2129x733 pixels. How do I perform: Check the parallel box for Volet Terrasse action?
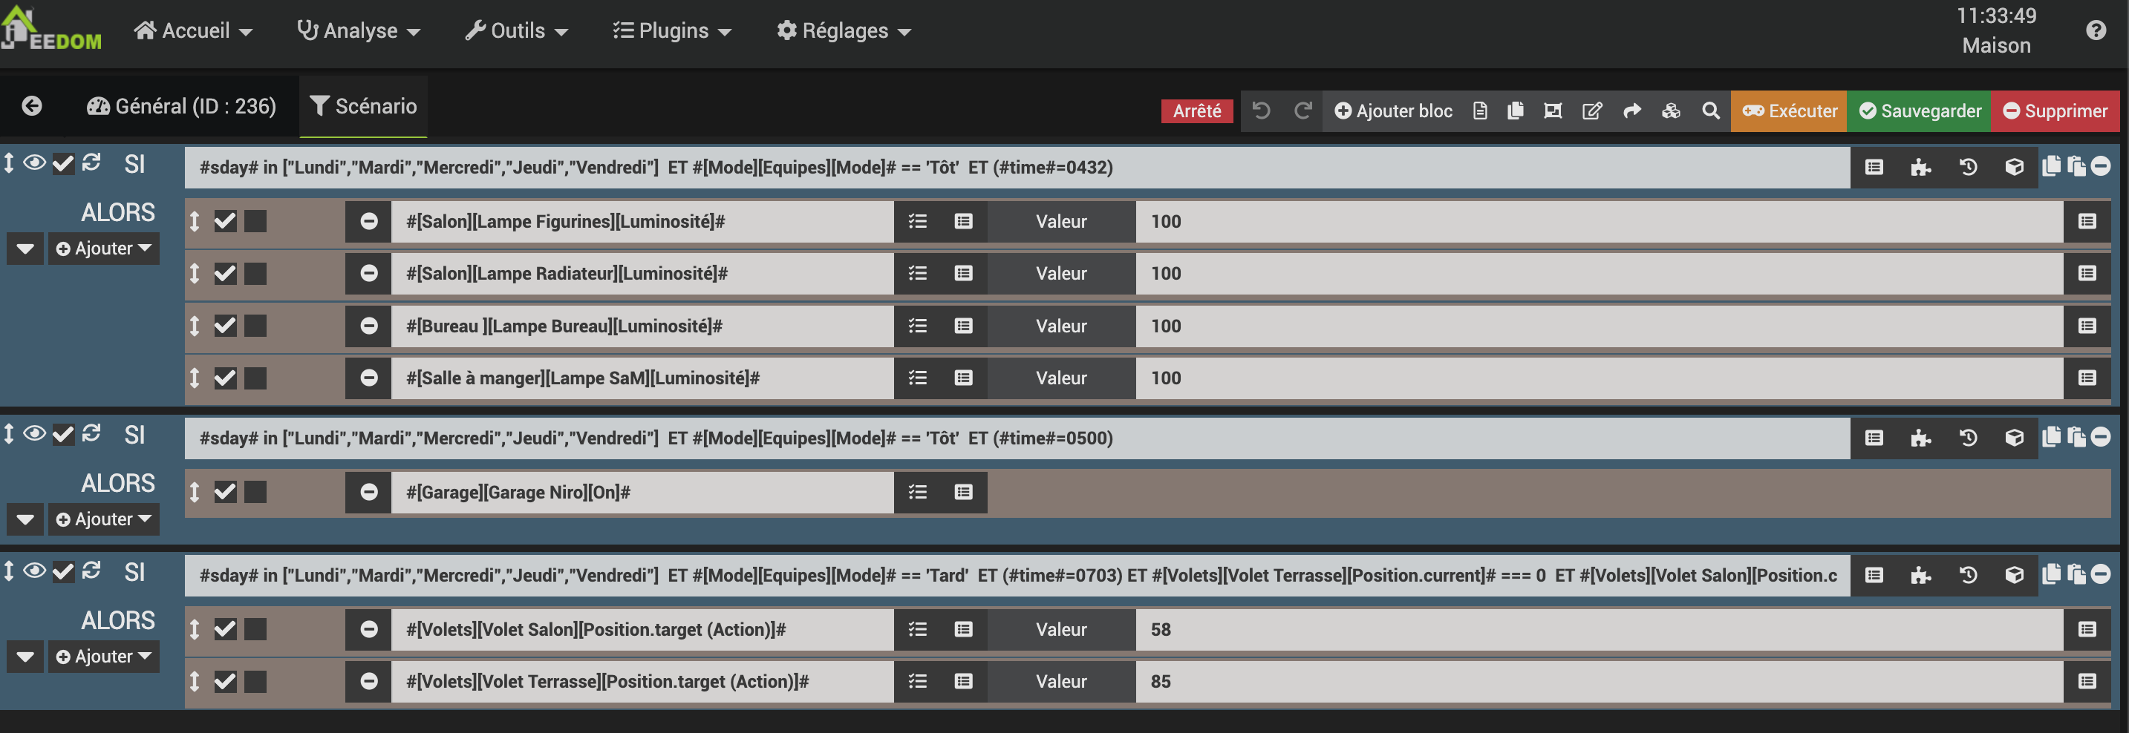(x=256, y=681)
